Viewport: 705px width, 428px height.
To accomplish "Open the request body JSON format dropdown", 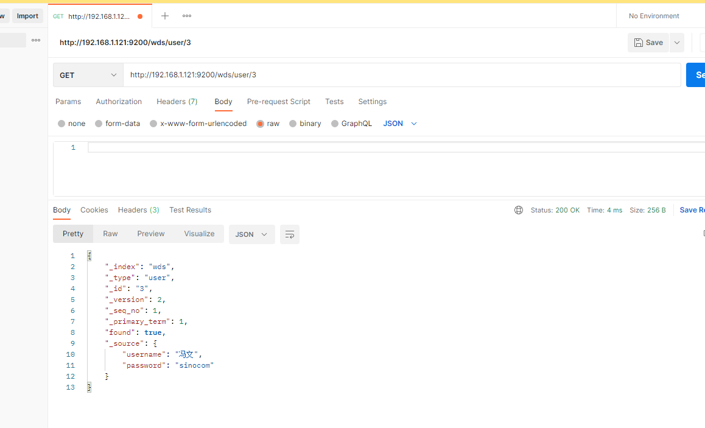I will pyautogui.click(x=400, y=124).
